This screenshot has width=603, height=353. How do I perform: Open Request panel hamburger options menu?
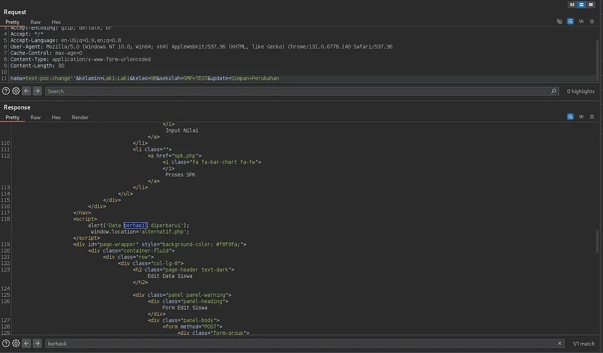592,21
